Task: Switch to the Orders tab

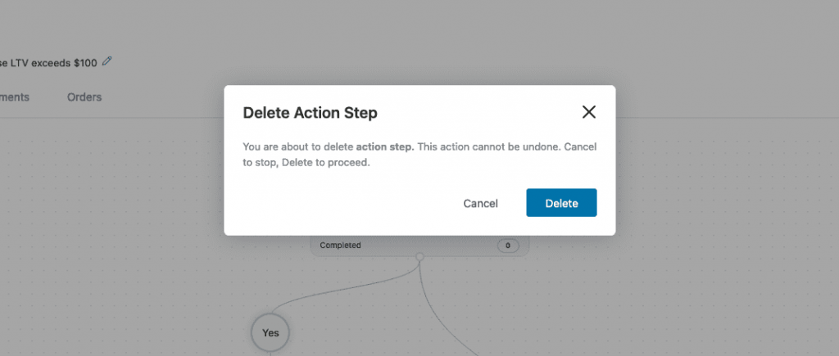Action: click(x=84, y=97)
